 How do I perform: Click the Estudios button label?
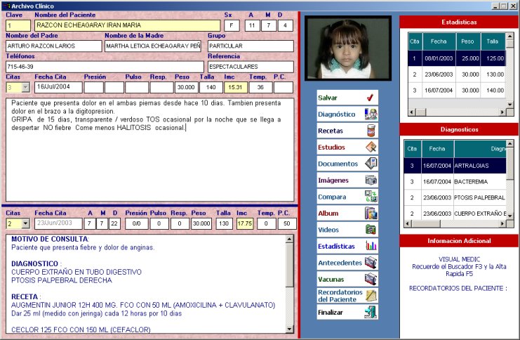(x=331, y=147)
